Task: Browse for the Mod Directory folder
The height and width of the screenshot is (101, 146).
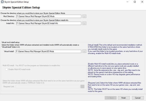Action: pyautogui.click(x=84, y=16)
